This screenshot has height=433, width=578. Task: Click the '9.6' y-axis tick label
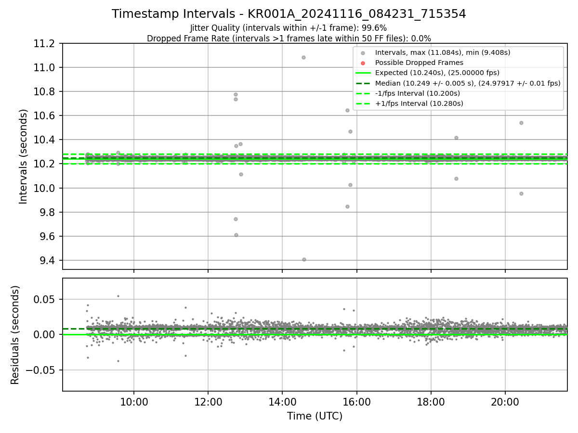point(48,236)
